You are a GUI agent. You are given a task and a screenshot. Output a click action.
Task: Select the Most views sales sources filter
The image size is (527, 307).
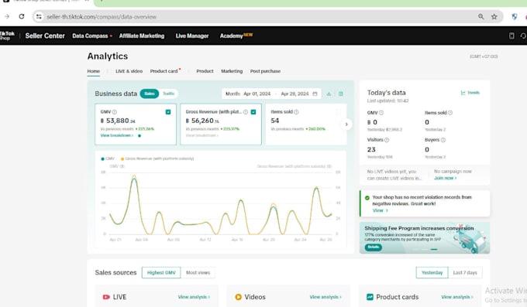click(198, 272)
